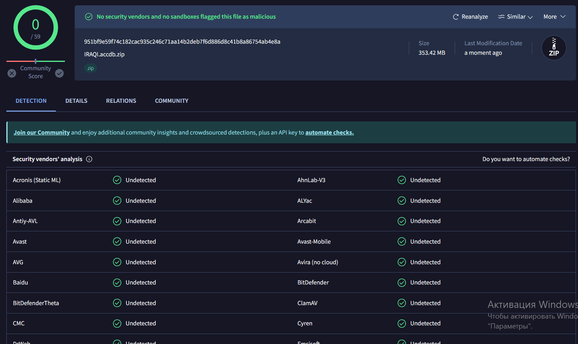Screen dimensions: 578x344
Task: Downvote the file with the Community Score X
Action: tap(11, 73)
